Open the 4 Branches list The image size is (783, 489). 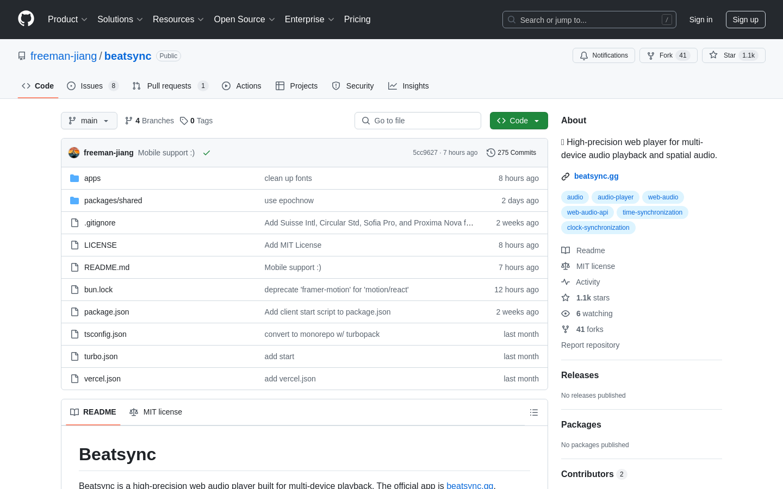coord(150,121)
